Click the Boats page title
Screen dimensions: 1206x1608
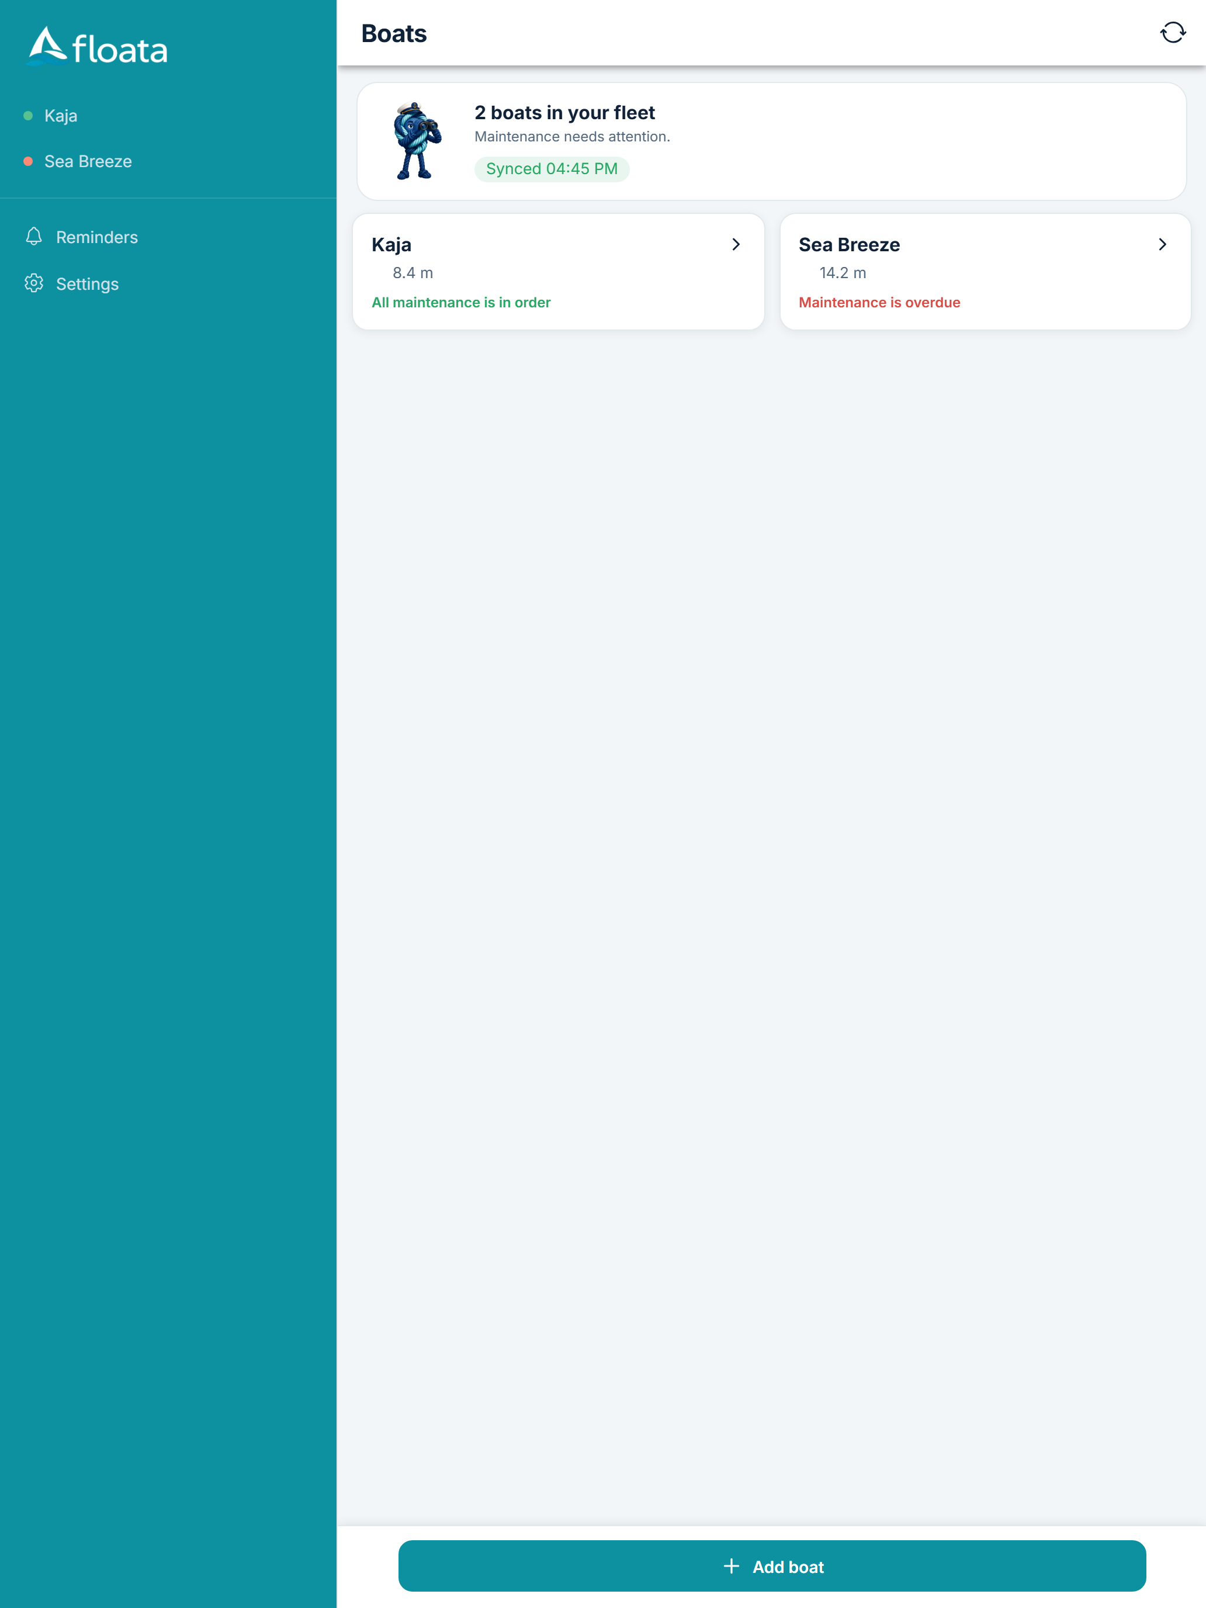click(394, 33)
